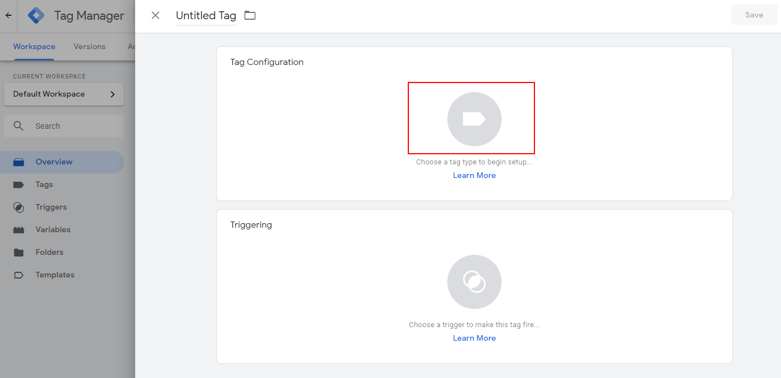Go to Variables in the sidebar
Image resolution: width=781 pixels, height=378 pixels.
(53, 229)
